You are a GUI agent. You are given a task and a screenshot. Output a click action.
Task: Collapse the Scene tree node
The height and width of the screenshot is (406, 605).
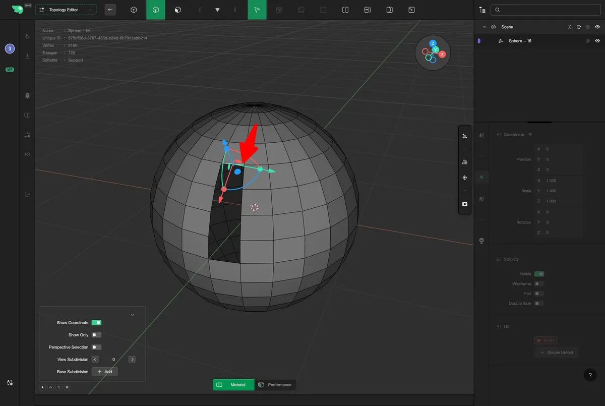click(x=485, y=27)
